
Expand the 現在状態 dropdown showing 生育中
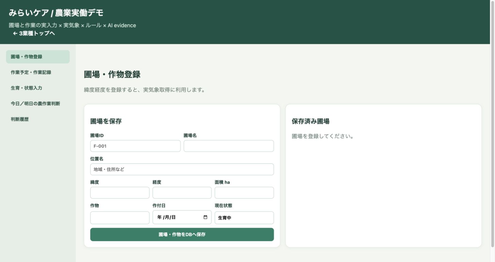tap(244, 218)
